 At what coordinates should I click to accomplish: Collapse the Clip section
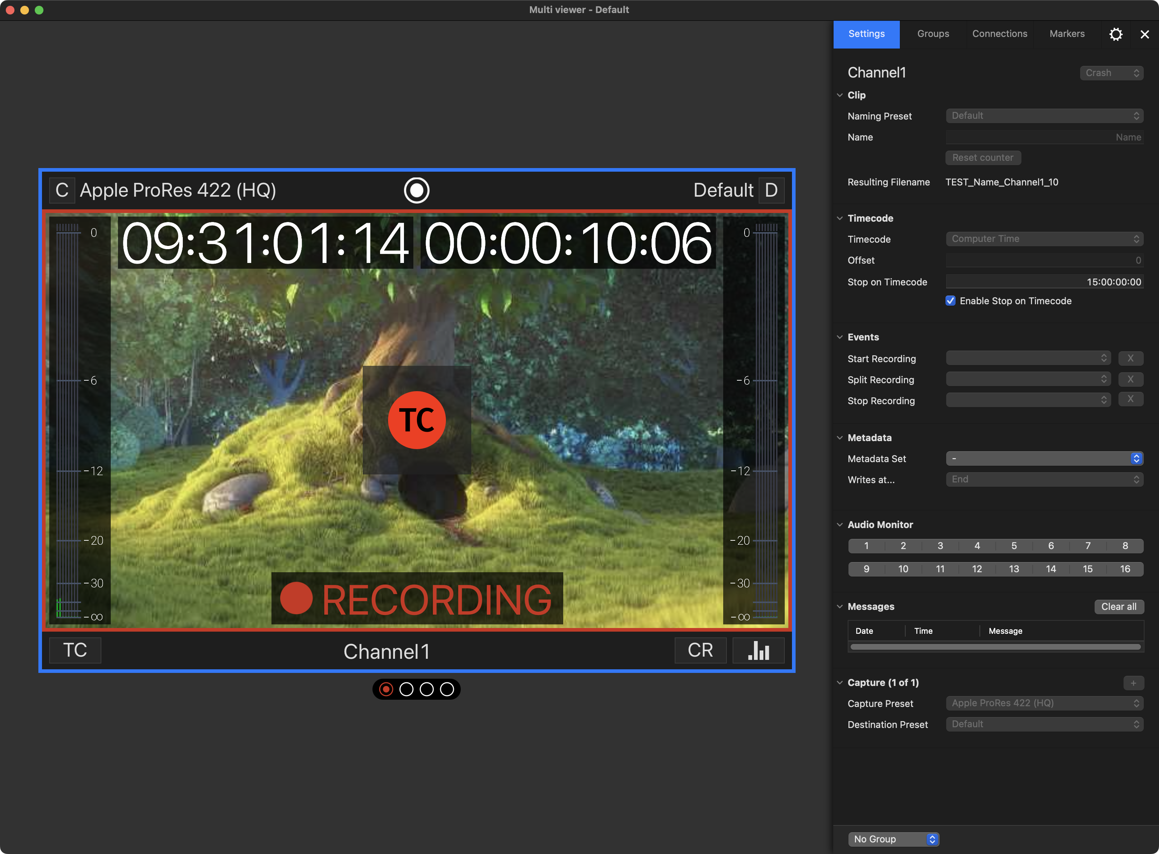[840, 95]
